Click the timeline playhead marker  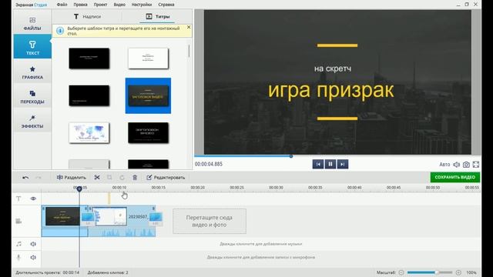[x=79, y=189]
